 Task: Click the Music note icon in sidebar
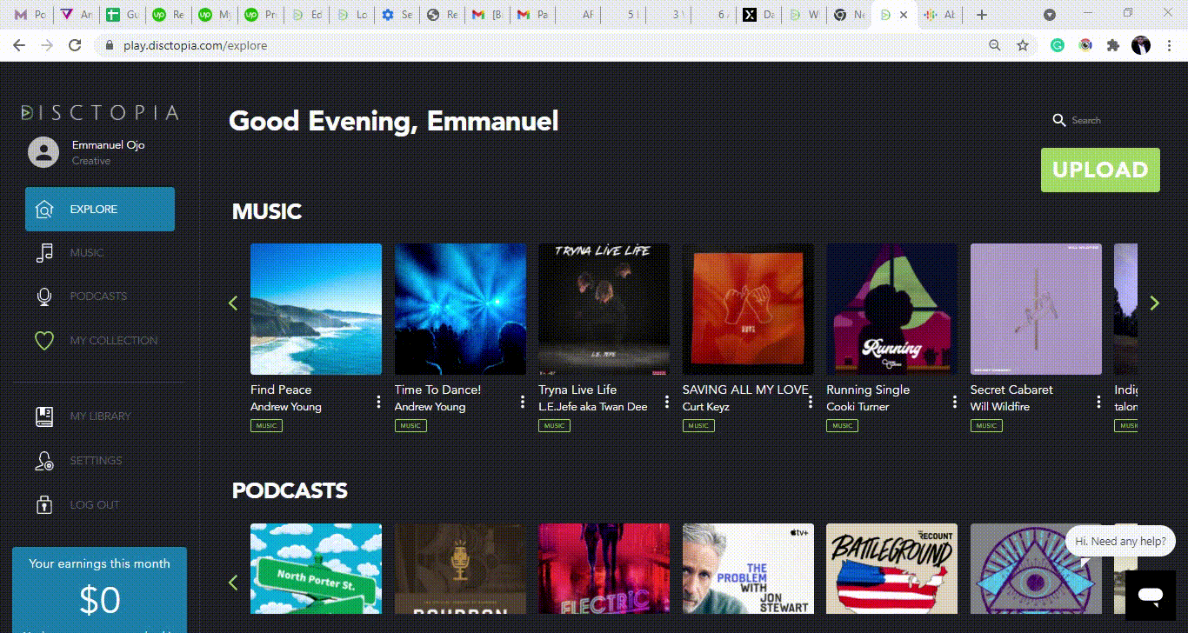[x=43, y=253]
